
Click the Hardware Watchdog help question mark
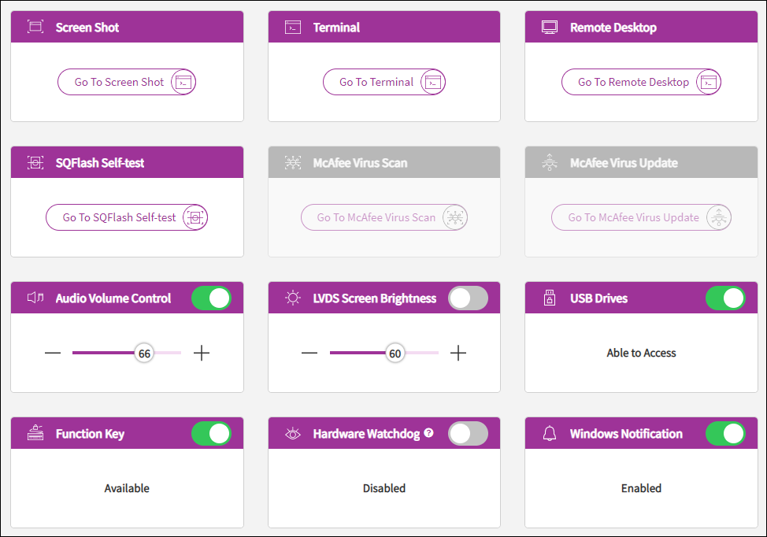(429, 433)
